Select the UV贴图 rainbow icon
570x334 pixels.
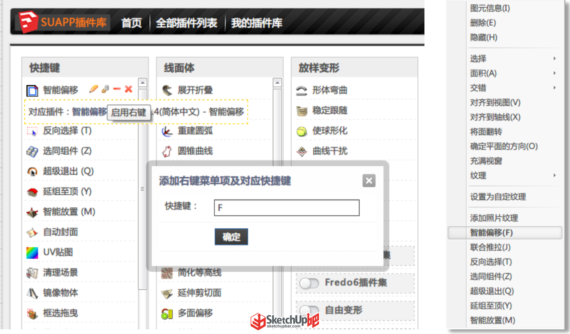point(32,253)
